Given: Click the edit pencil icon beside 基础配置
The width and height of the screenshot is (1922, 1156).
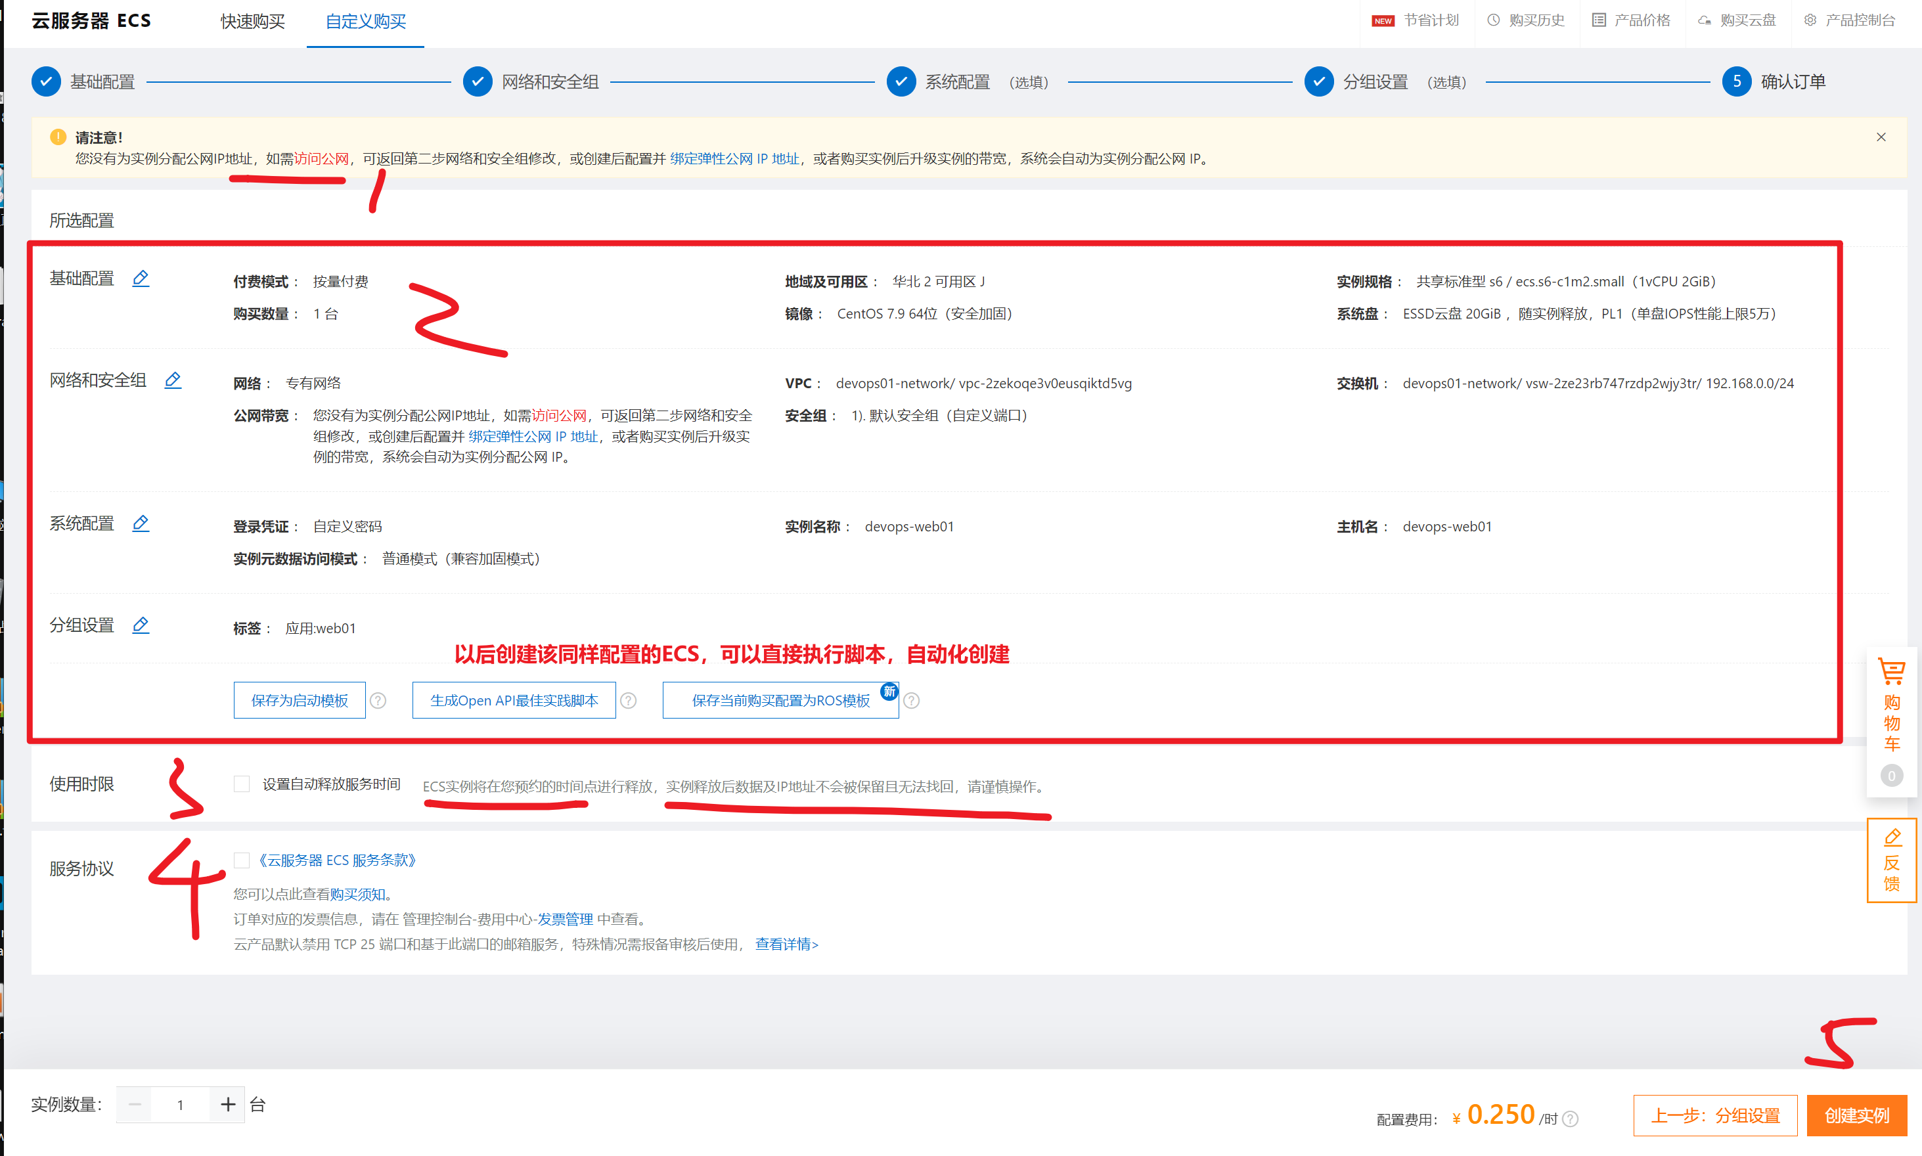Looking at the screenshot, I should point(140,278).
